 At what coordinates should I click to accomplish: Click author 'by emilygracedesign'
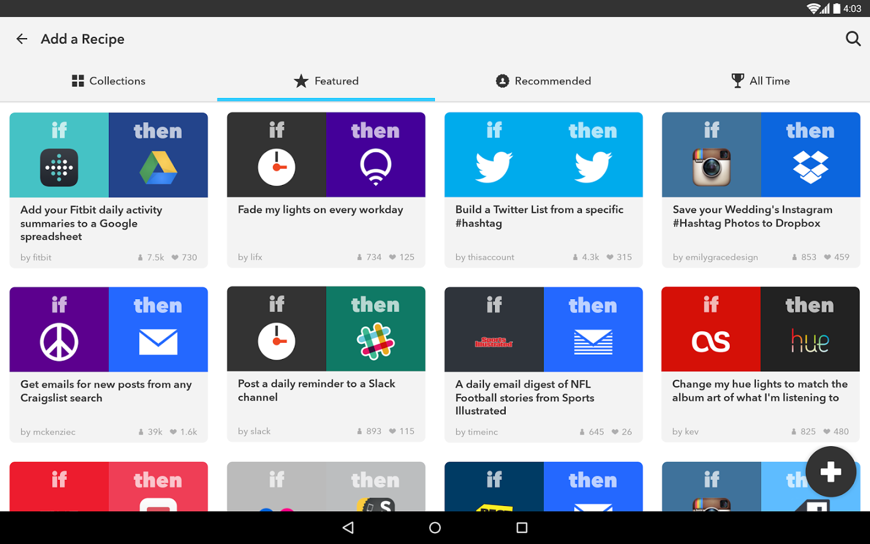(715, 257)
